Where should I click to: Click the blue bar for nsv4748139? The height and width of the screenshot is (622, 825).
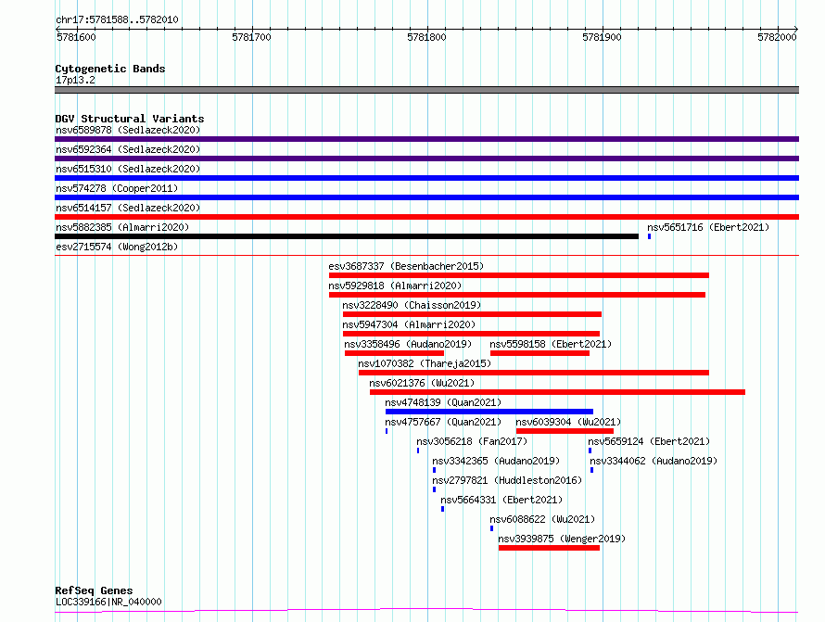[x=489, y=412]
